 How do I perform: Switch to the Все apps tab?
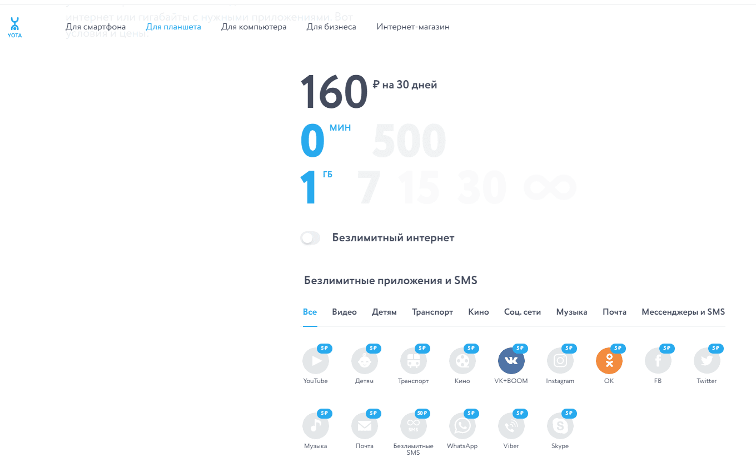tap(310, 312)
